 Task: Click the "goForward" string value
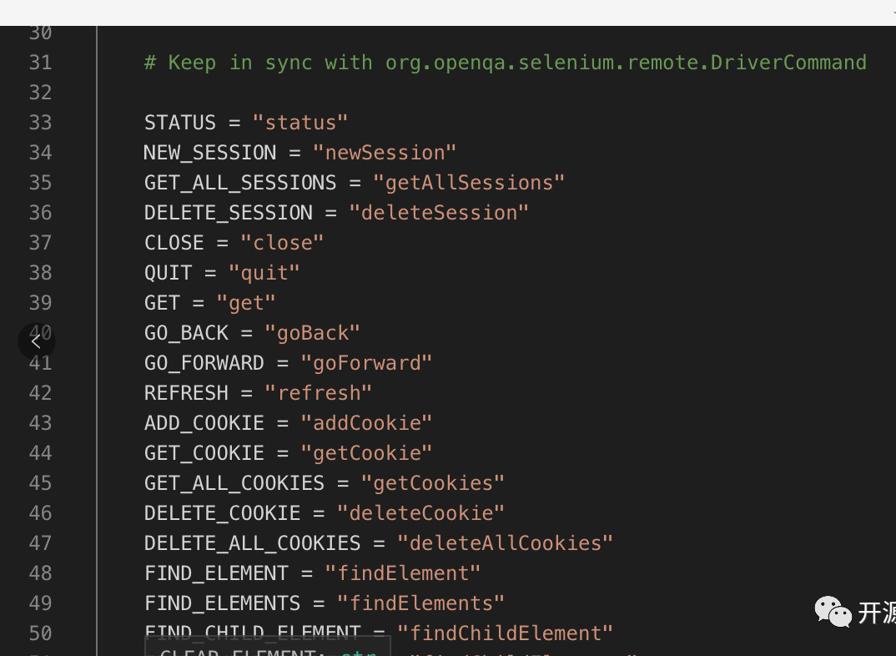point(366,363)
